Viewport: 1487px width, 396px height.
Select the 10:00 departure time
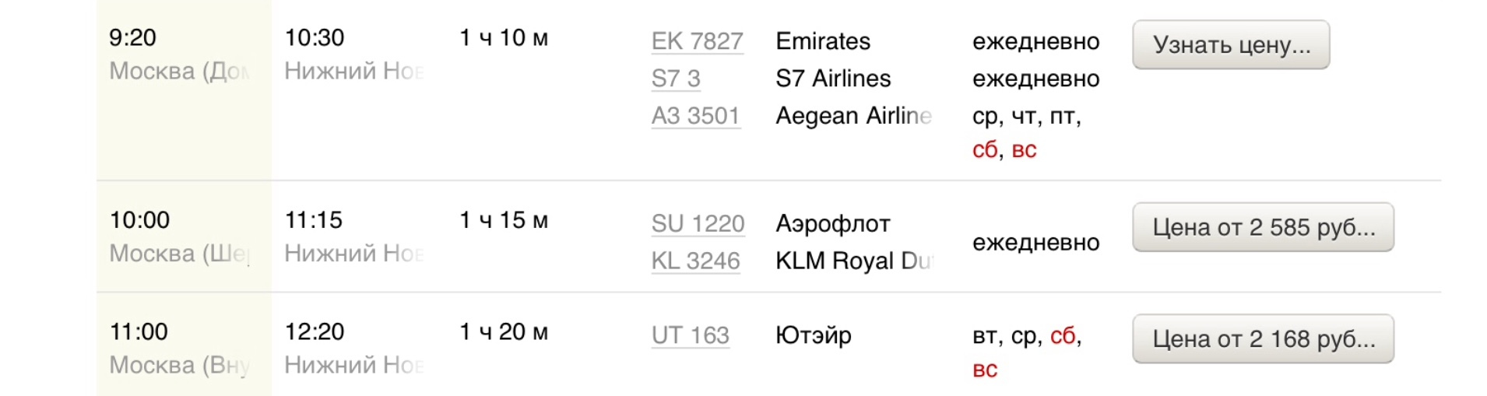click(139, 220)
